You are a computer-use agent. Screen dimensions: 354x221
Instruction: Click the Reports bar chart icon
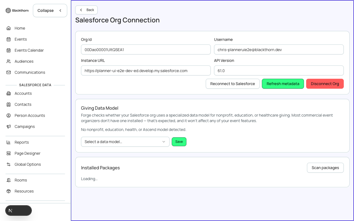(9, 142)
